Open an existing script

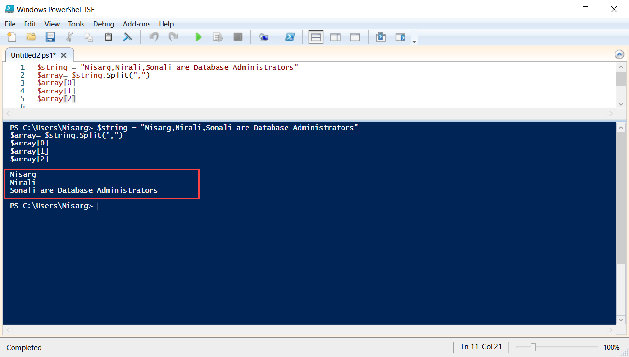pyautogui.click(x=31, y=37)
